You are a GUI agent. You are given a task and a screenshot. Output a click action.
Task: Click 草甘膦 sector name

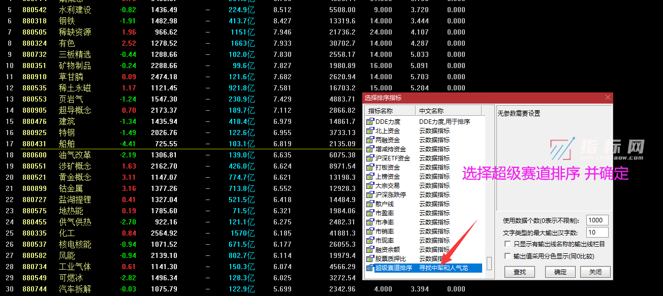coord(71,77)
